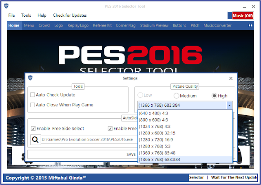Image resolution: width=261 pixels, height=185 pixels.
Task: Switch to the Crowd tab
Action: click(x=44, y=25)
